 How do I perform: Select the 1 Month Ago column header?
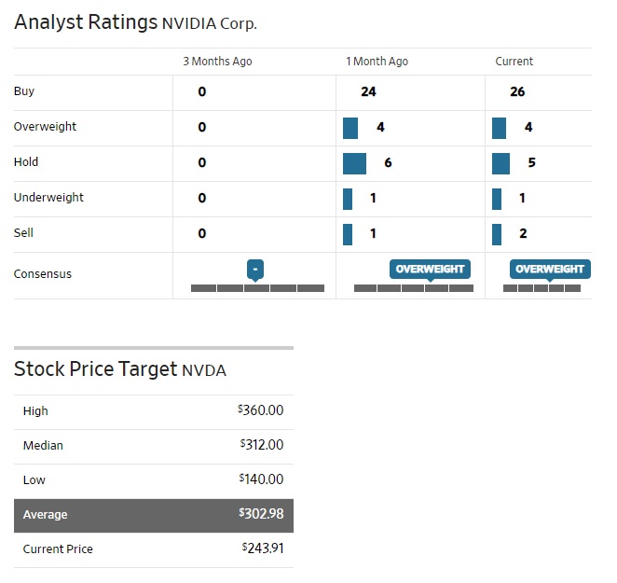pos(377,62)
